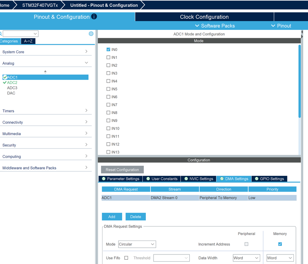The height and width of the screenshot is (264, 308).
Task: Click the DMA Request column header
Action: pyautogui.click(x=126, y=189)
